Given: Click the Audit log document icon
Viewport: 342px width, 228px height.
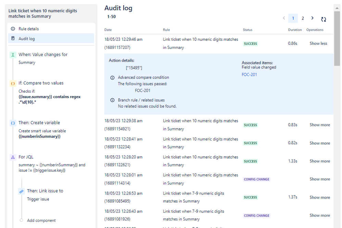Looking at the screenshot, I should point(13,38).
